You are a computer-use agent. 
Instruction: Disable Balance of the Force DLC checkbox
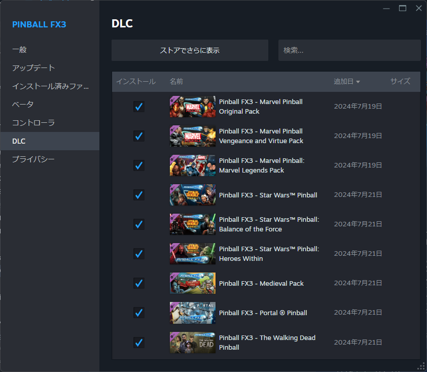click(138, 224)
